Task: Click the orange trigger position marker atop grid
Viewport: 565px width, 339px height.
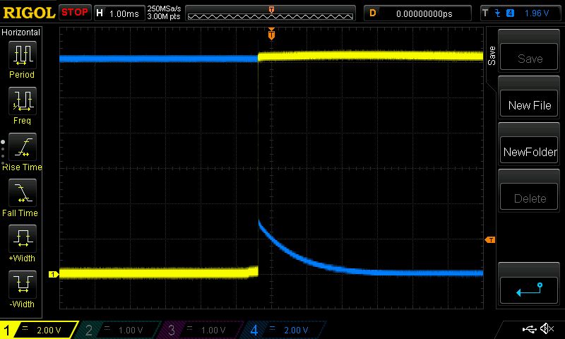Action: [x=271, y=34]
